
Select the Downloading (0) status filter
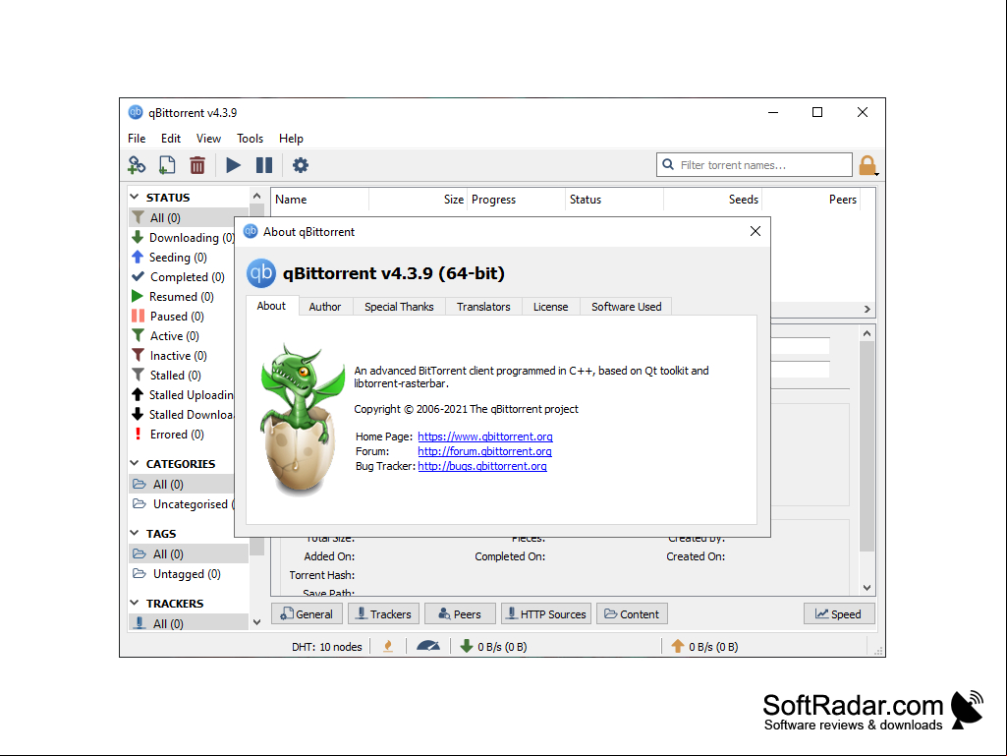click(x=183, y=238)
